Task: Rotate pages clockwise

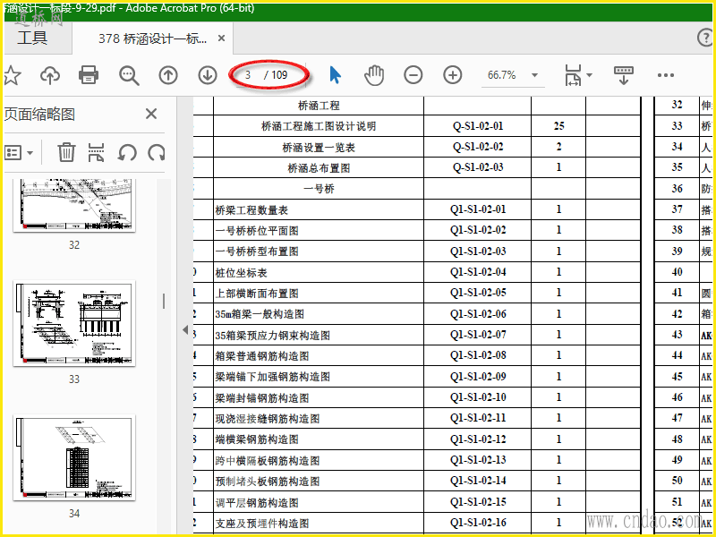Action: (x=157, y=152)
